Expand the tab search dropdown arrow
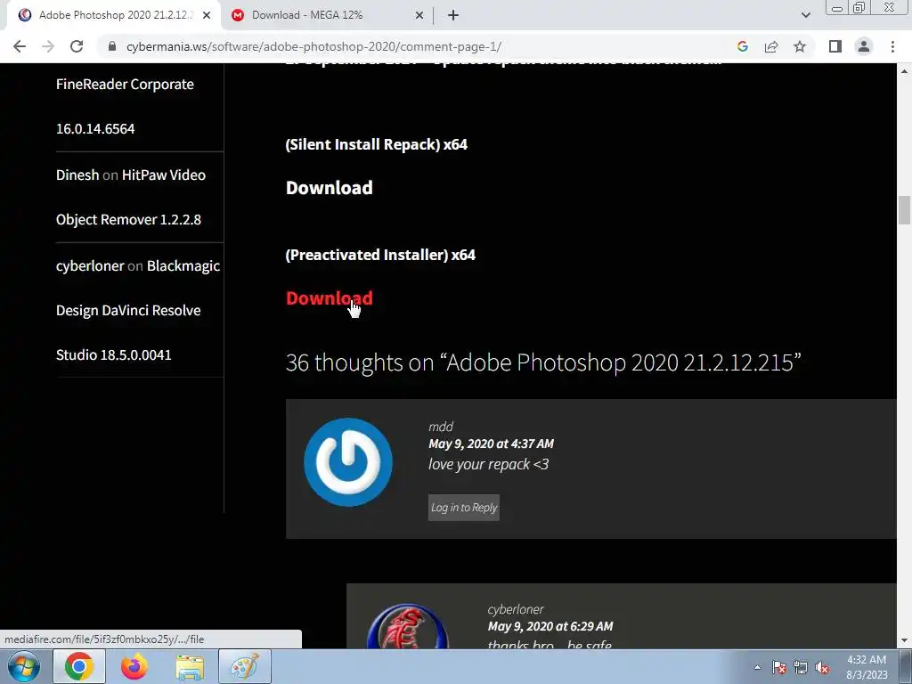This screenshot has height=684, width=912. click(805, 16)
